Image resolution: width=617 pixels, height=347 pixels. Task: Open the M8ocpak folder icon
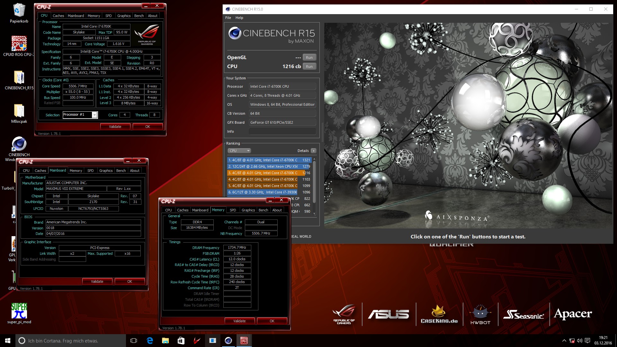[19, 113]
